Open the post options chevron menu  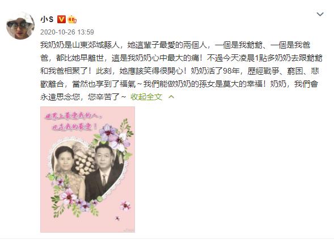point(320,14)
